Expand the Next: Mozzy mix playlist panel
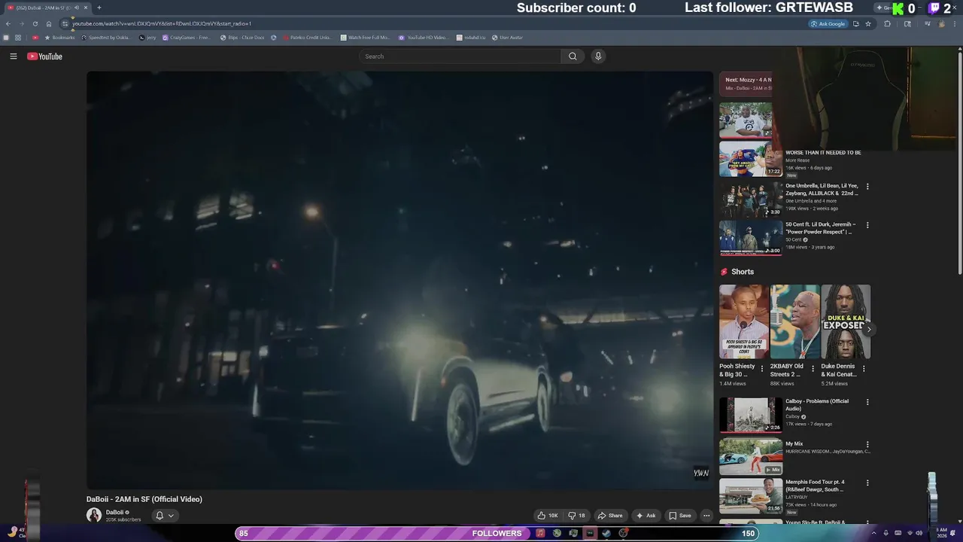This screenshot has height=542, width=963. (x=746, y=84)
